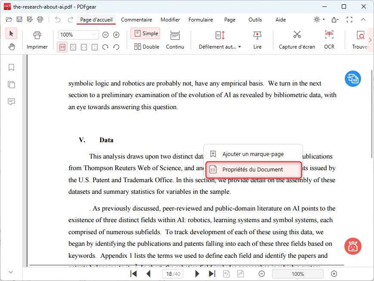The image size is (374, 281).
Task: Zoom in using the ribbon plus icon
Action: [x=116, y=35]
